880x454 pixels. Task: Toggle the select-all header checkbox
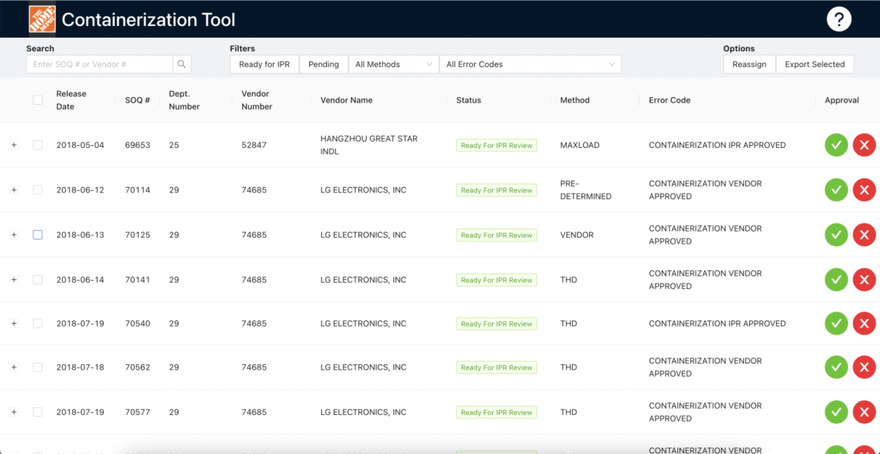click(x=37, y=100)
